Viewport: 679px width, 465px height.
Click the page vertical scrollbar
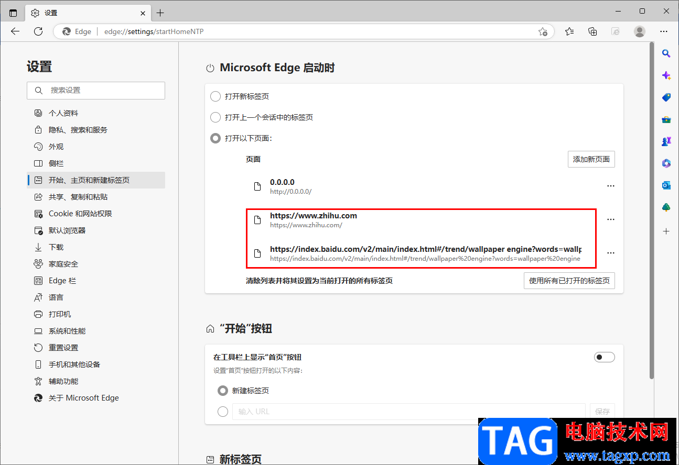(652, 209)
